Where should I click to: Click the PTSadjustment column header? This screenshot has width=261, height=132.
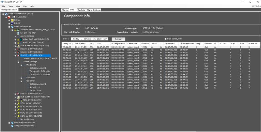pos(118,44)
